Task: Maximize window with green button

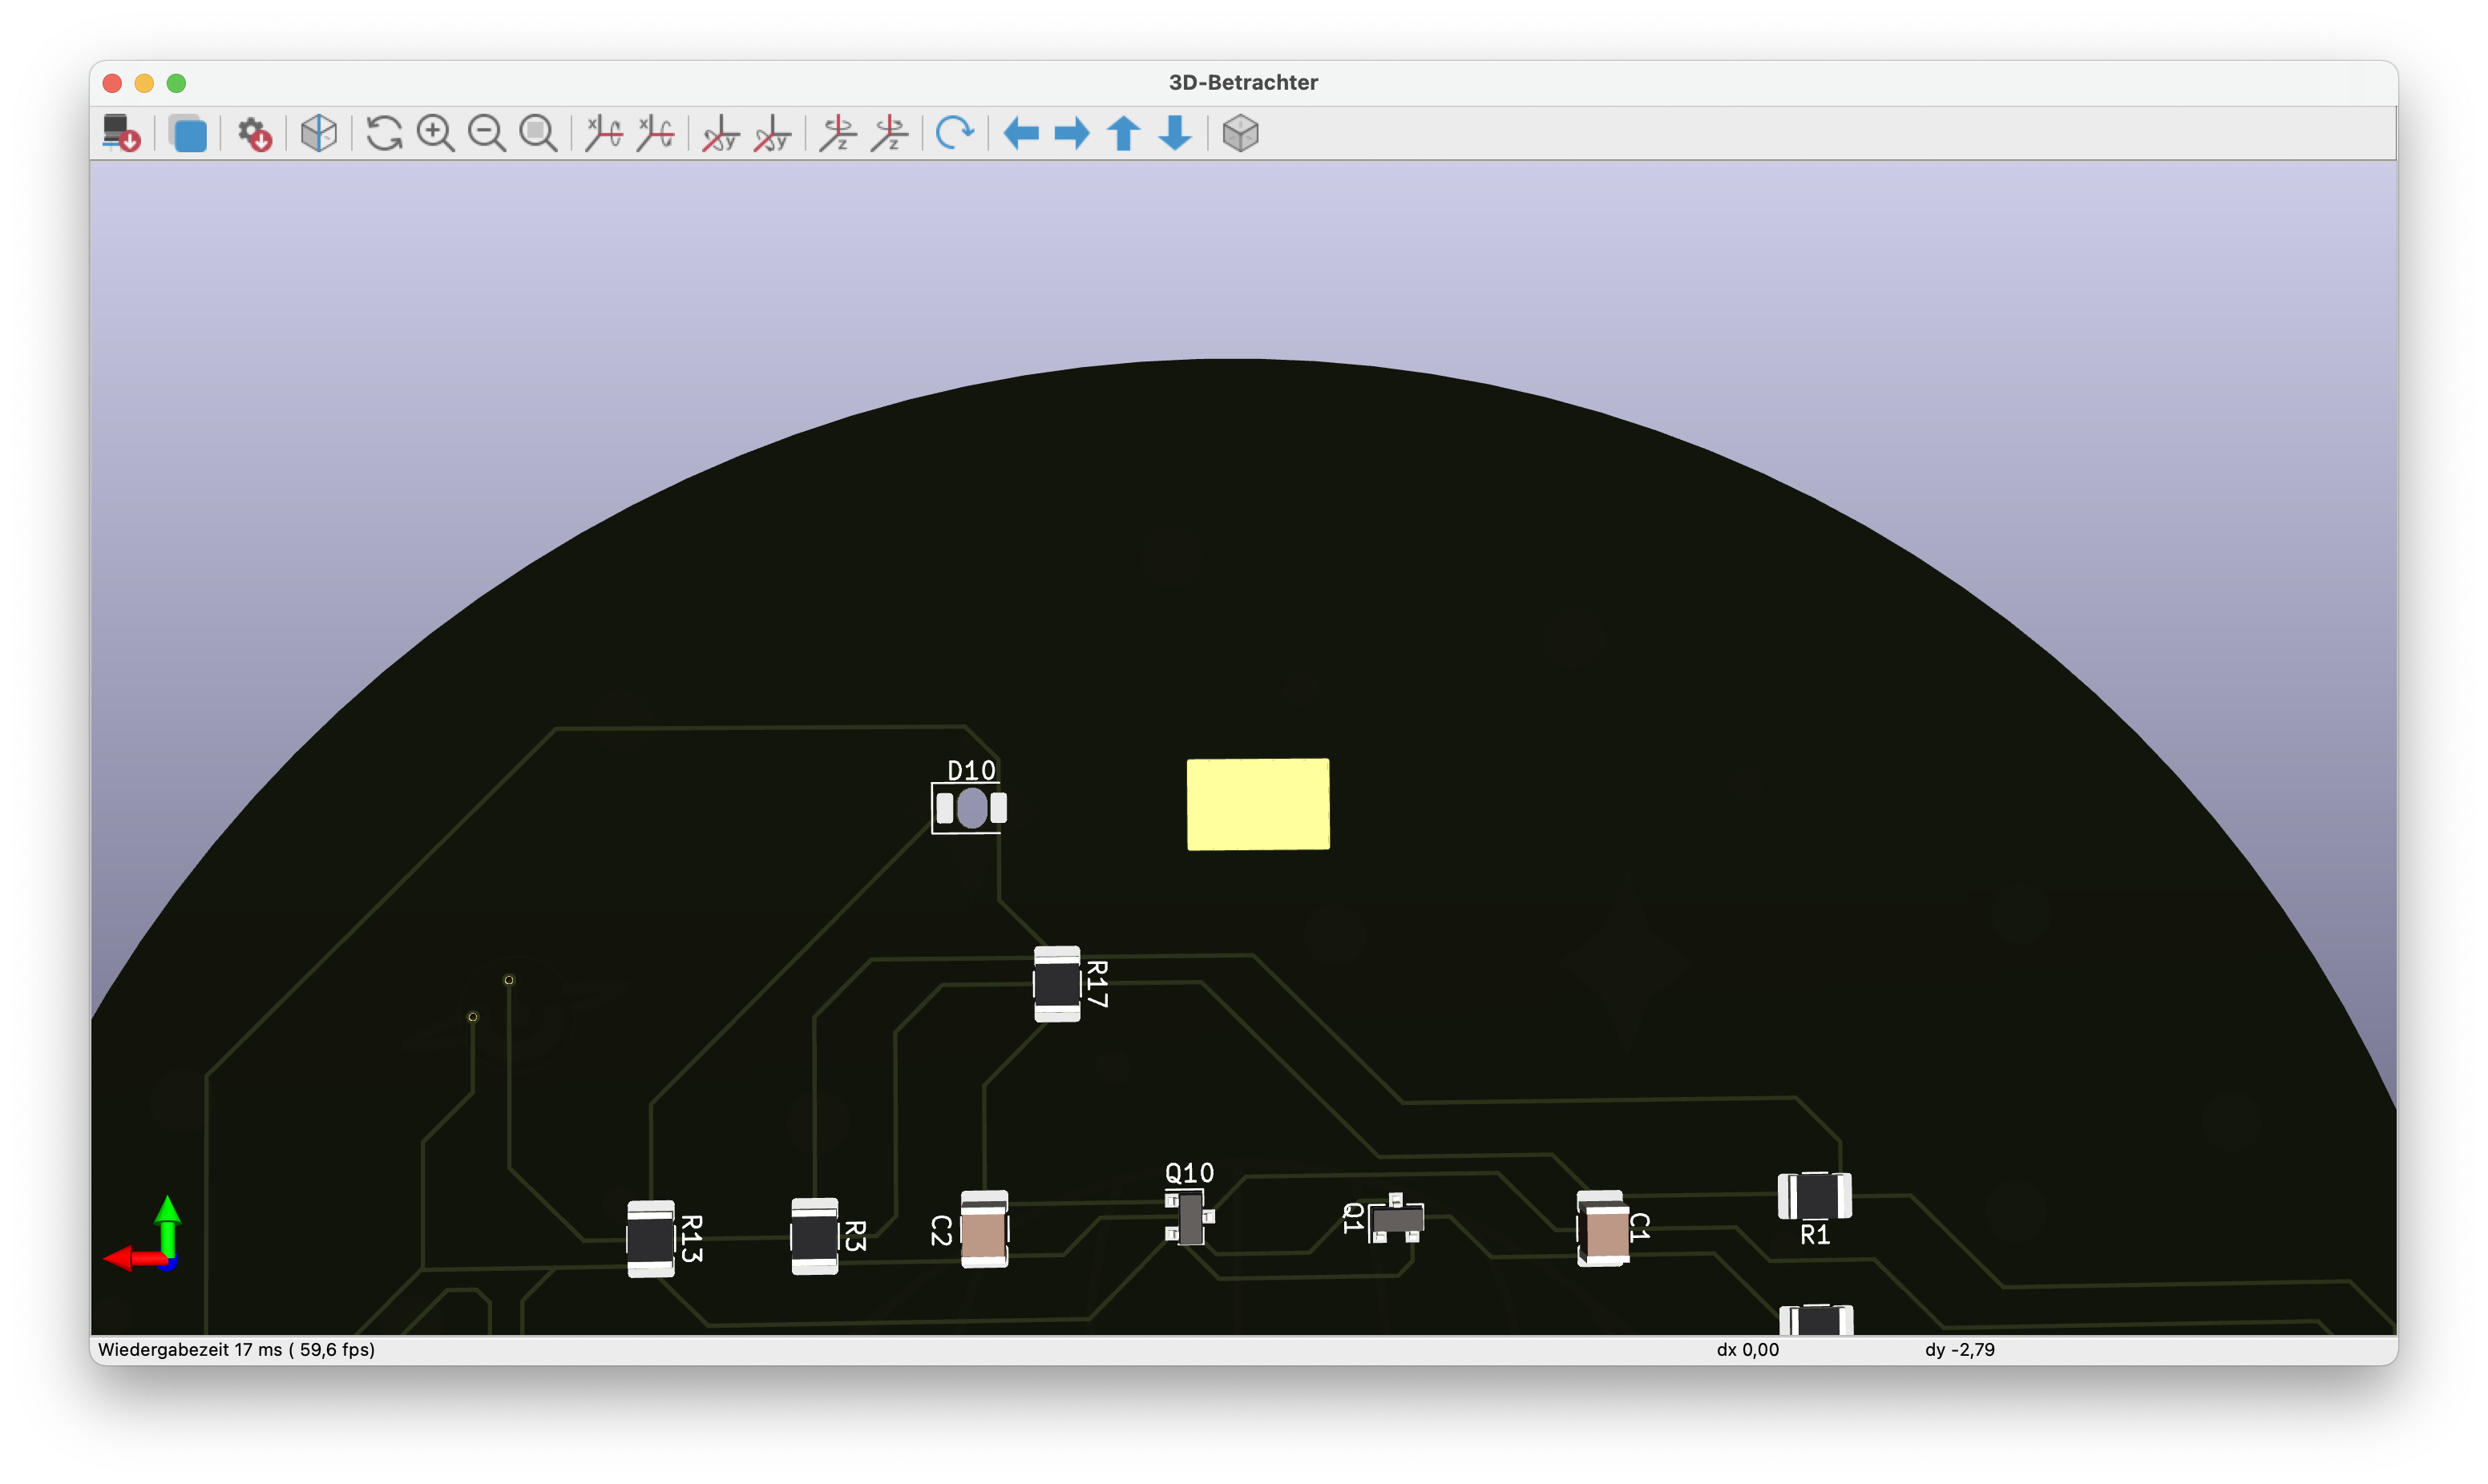Action: tap(177, 83)
